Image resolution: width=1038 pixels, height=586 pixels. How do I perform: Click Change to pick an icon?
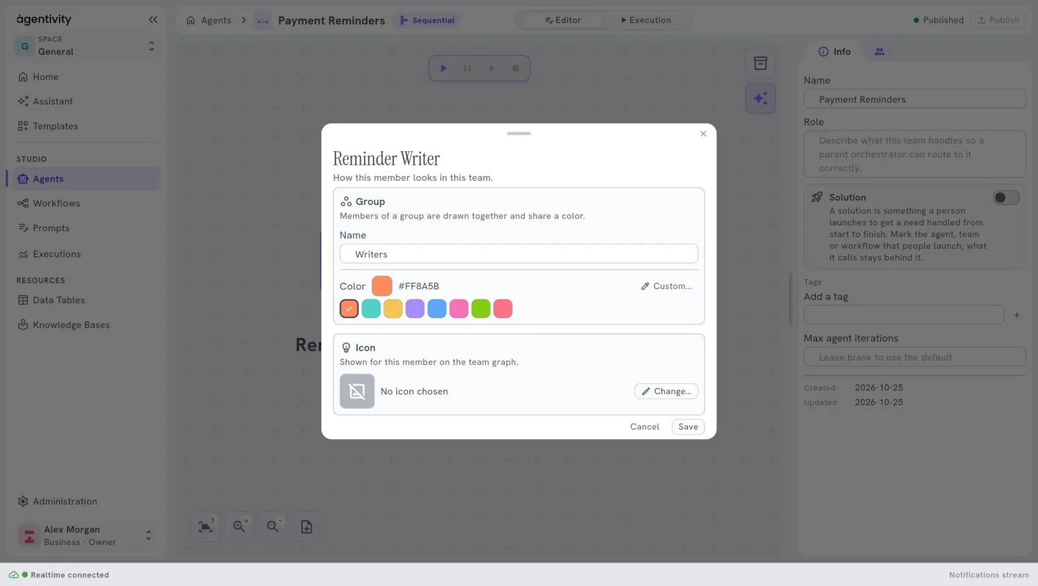pyautogui.click(x=666, y=391)
